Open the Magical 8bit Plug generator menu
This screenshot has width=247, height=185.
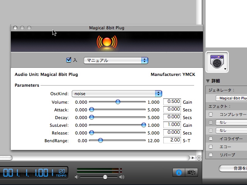pyautogui.click(x=232, y=98)
